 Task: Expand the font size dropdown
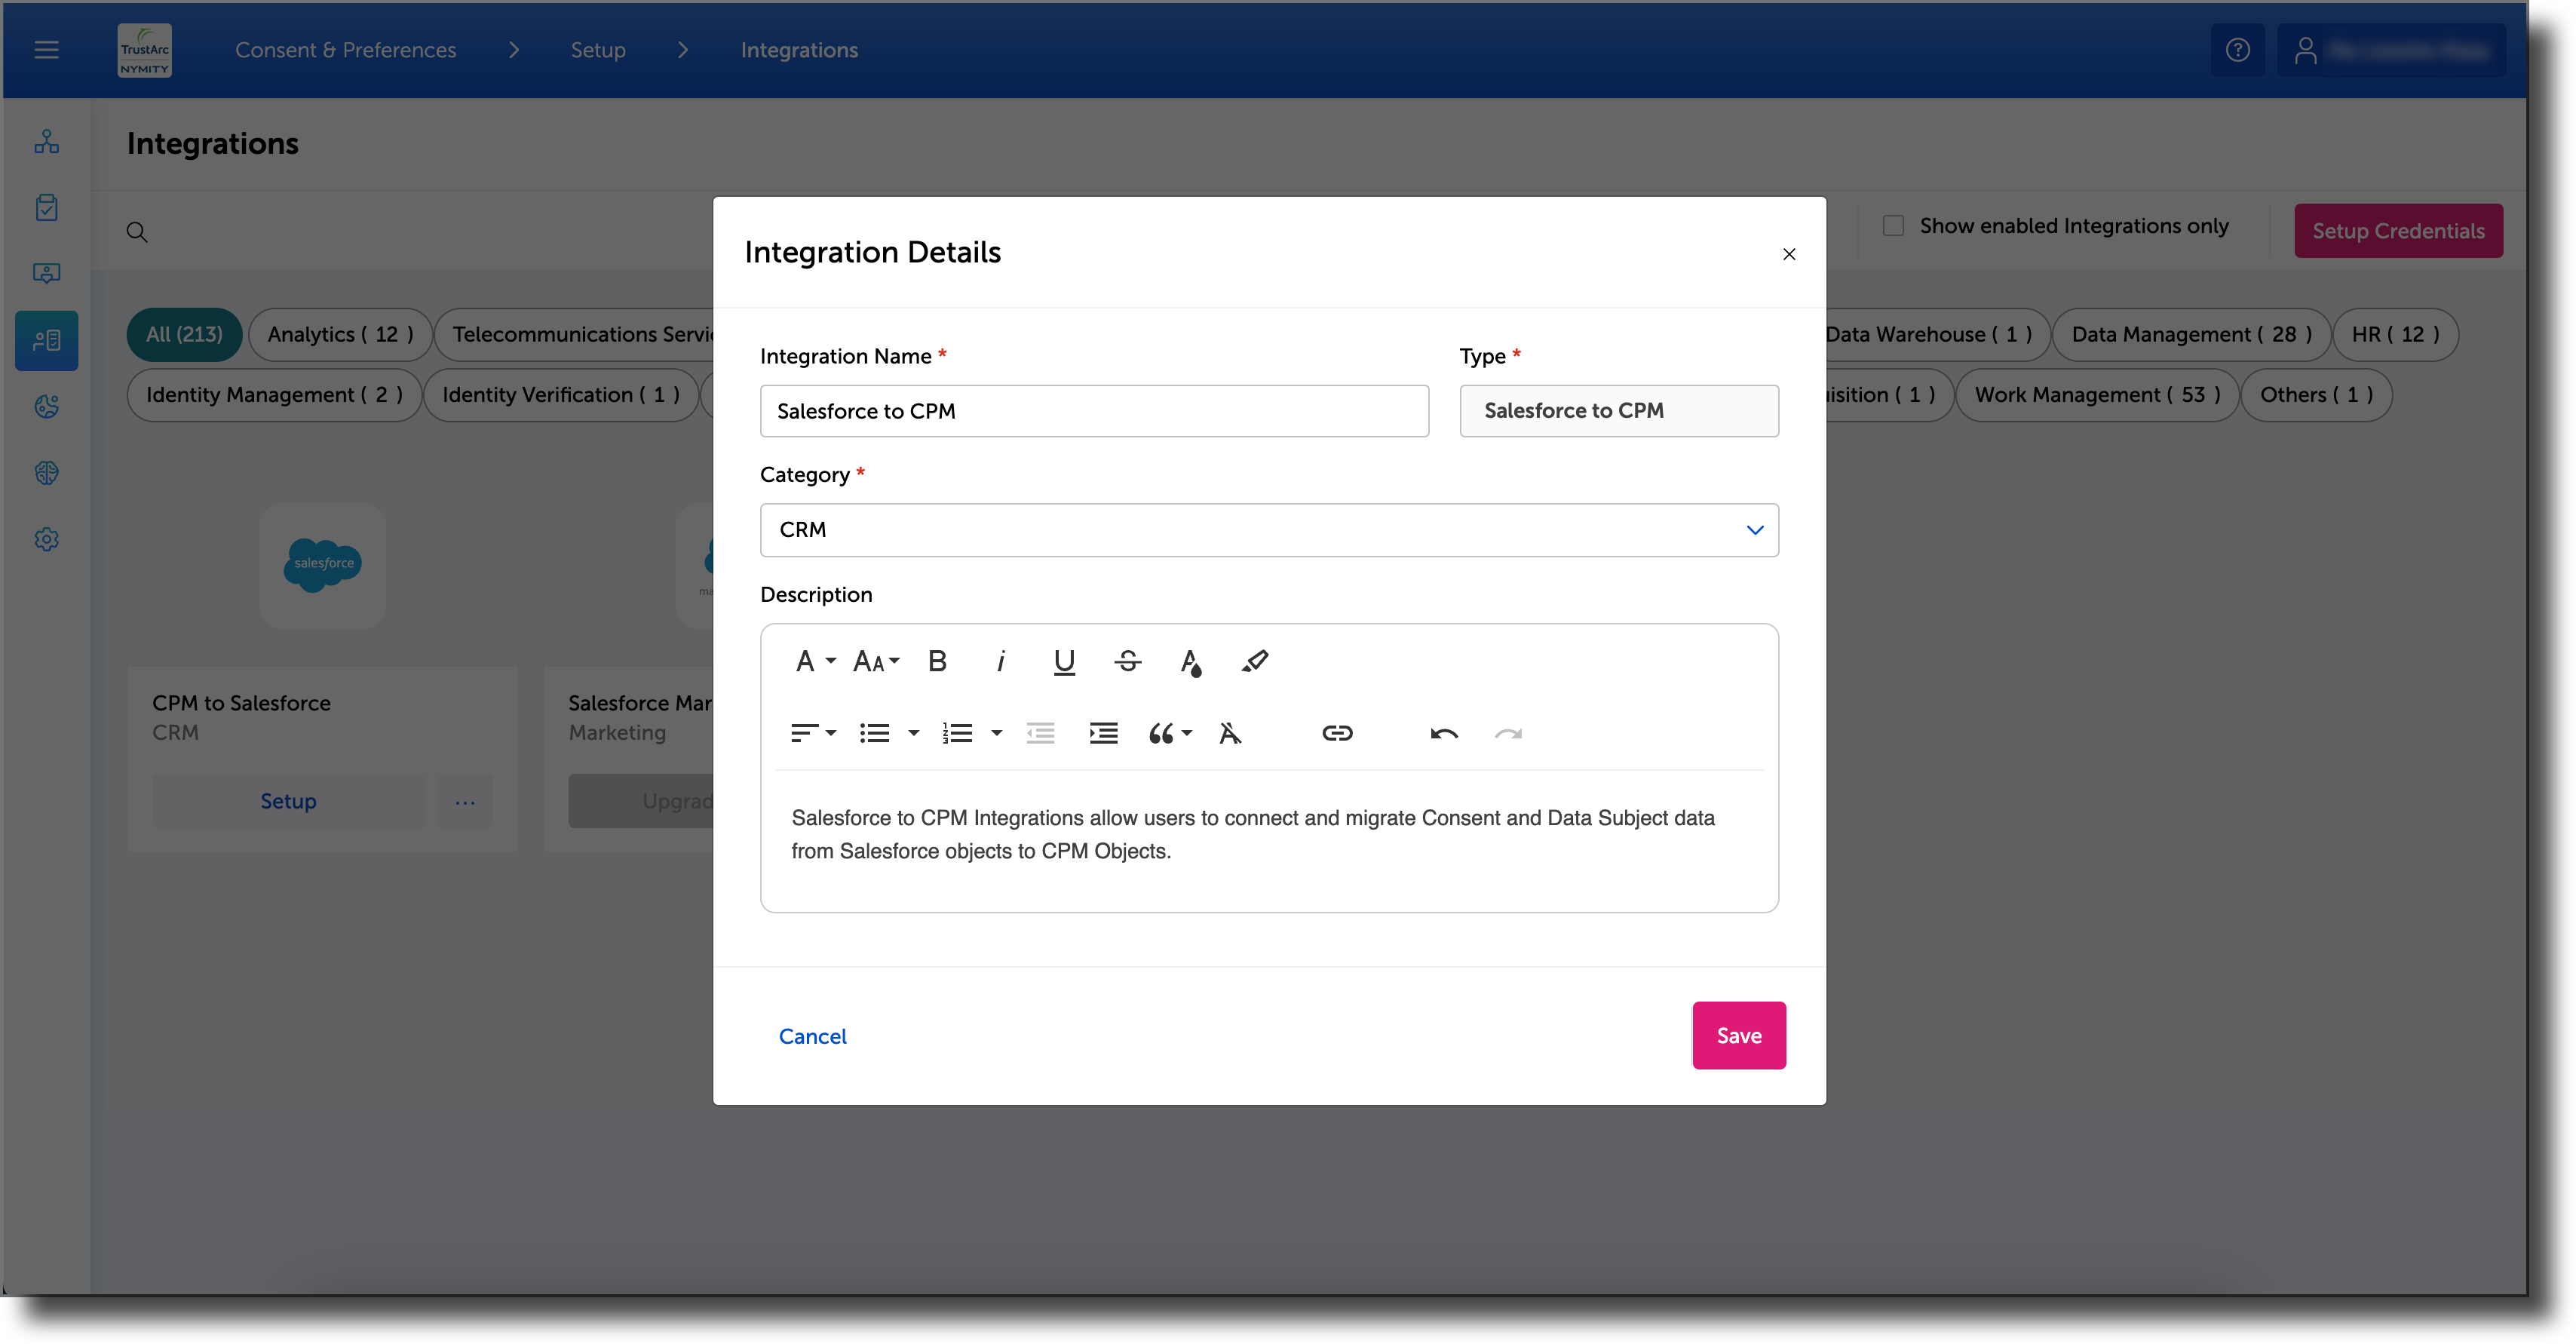(876, 661)
